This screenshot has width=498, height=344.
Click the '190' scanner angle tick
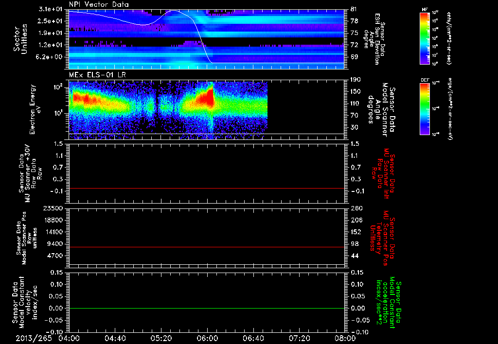(356, 80)
